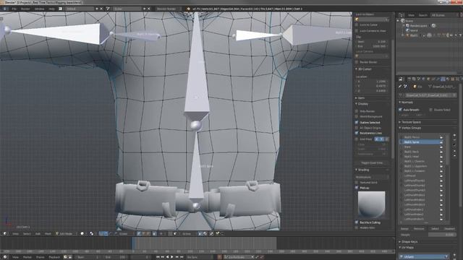Viewport: 463px width, 260px height.
Task: Open the Object properties tab icon
Action: tap(428, 79)
